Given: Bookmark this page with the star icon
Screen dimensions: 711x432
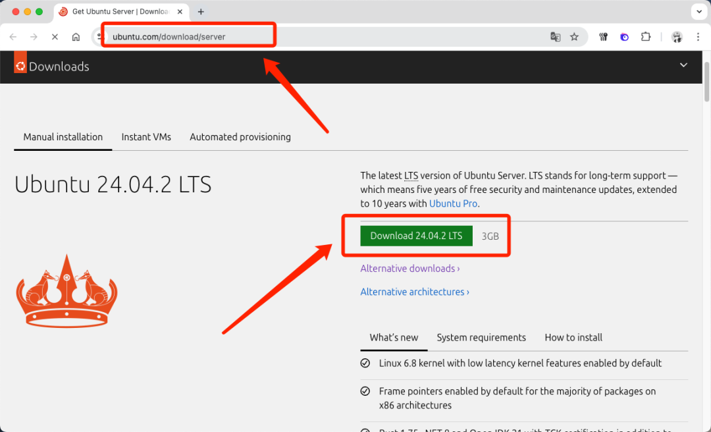Looking at the screenshot, I should coord(574,37).
